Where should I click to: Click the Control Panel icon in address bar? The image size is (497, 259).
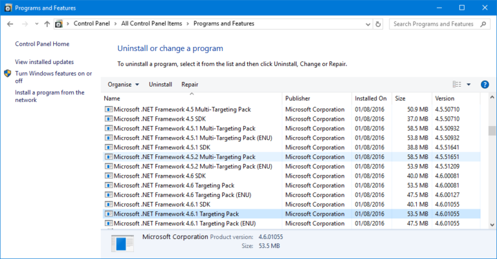pos(59,24)
